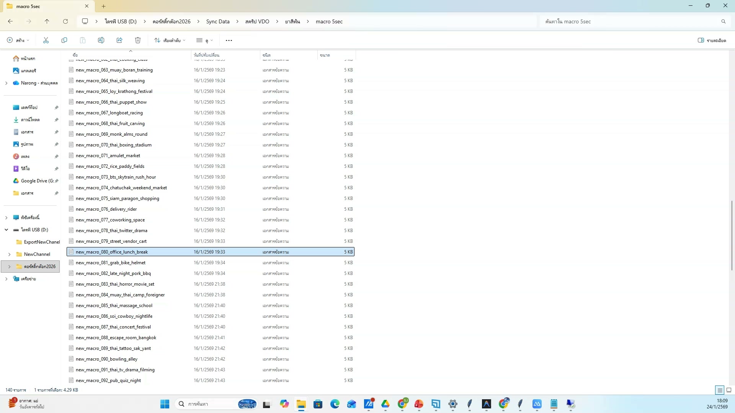Open the Sort dropdown in toolbar
The width and height of the screenshot is (735, 413).
click(x=170, y=40)
